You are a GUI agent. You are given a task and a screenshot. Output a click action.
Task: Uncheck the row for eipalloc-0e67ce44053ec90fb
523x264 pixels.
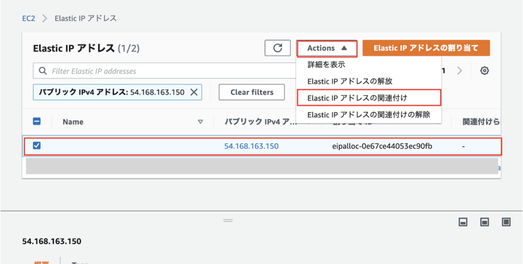point(37,146)
